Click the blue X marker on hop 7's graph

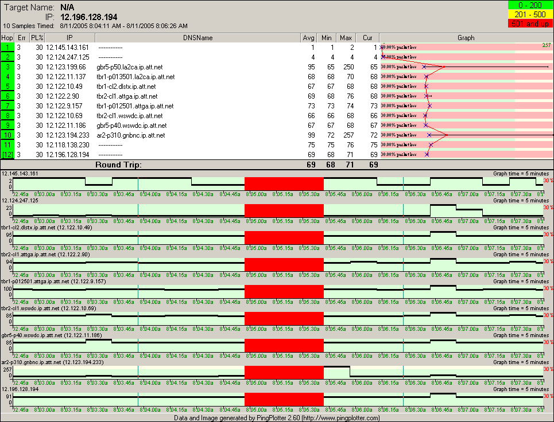tap(429, 106)
